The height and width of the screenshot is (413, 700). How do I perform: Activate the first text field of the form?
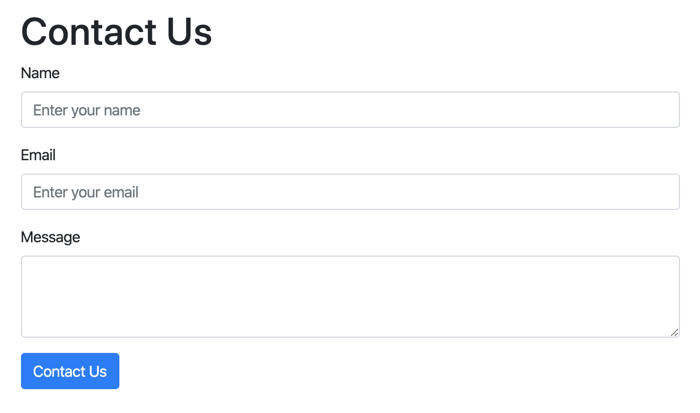(350, 110)
